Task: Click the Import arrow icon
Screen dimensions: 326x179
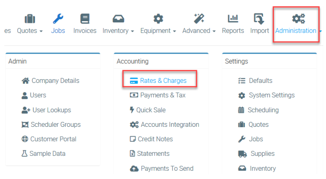Action: tap(259, 19)
